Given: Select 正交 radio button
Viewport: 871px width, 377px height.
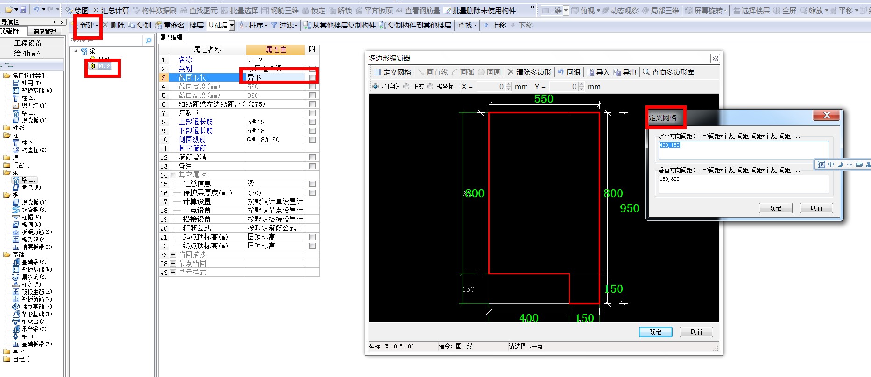Looking at the screenshot, I should click(406, 86).
